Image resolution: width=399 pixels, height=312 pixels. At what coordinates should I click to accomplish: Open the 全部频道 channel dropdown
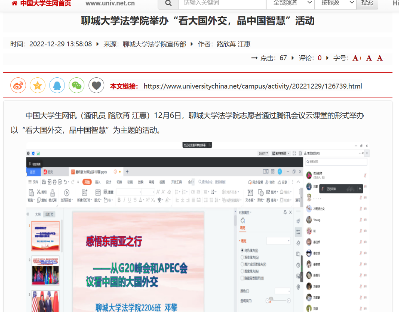pyautogui.click(x=290, y=3)
